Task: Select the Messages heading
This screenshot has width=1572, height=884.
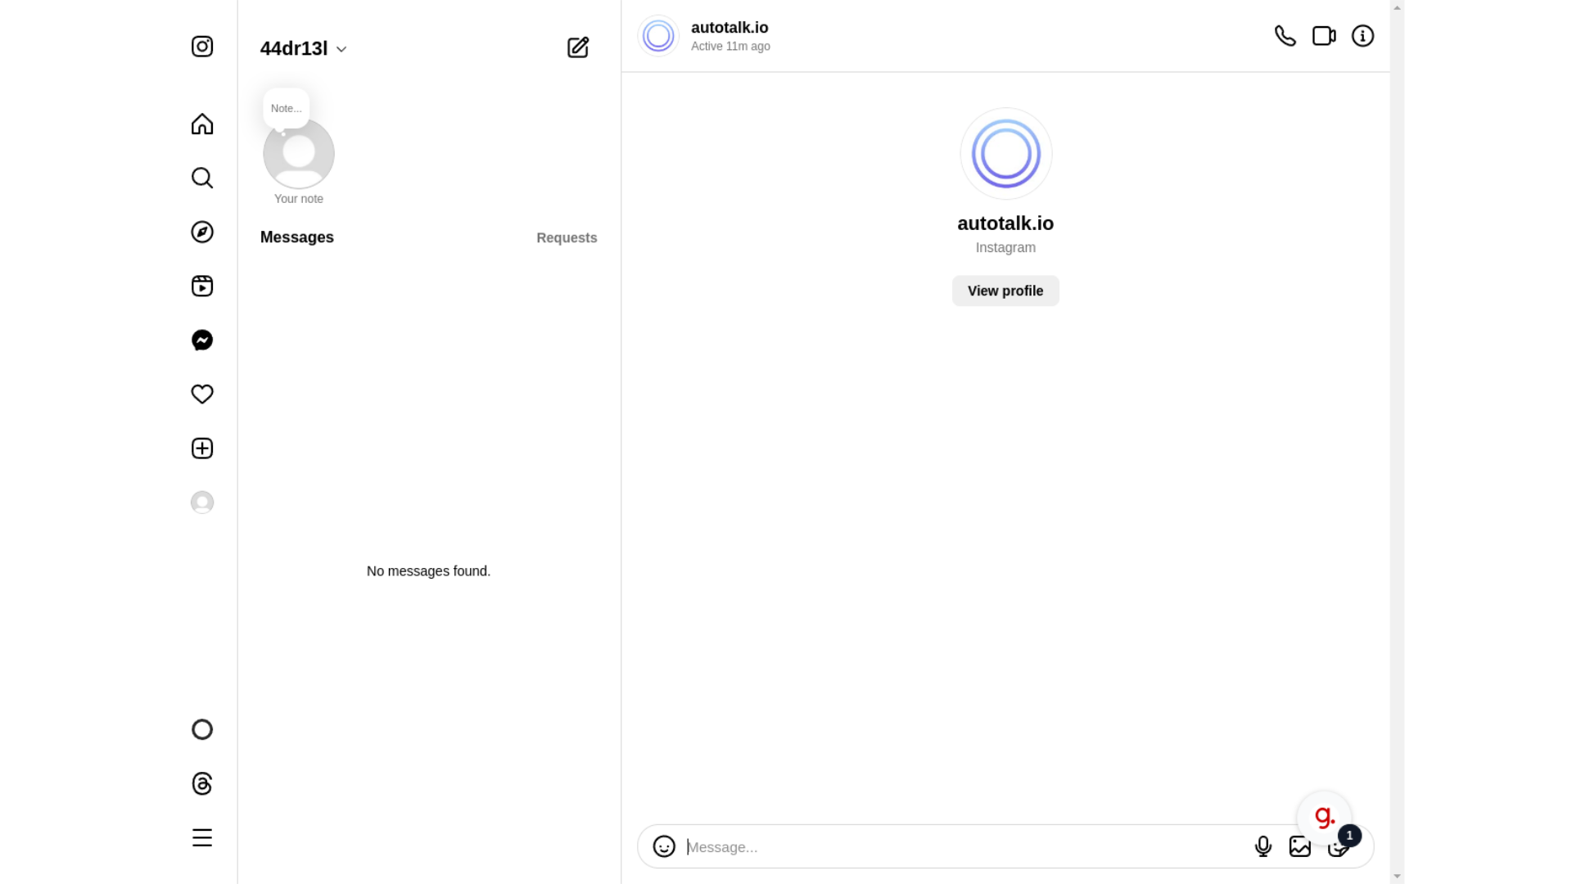Action: tap(297, 237)
